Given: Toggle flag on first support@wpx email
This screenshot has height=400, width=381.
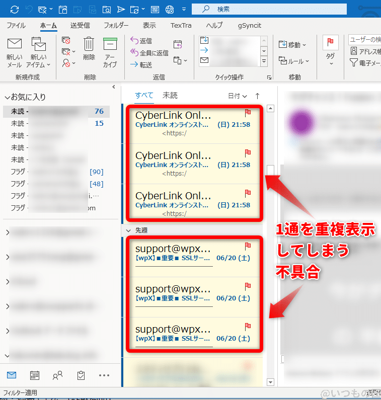Looking at the screenshot, I should pyautogui.click(x=248, y=246).
